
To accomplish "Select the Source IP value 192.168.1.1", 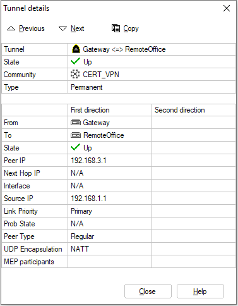I will pos(88,199).
